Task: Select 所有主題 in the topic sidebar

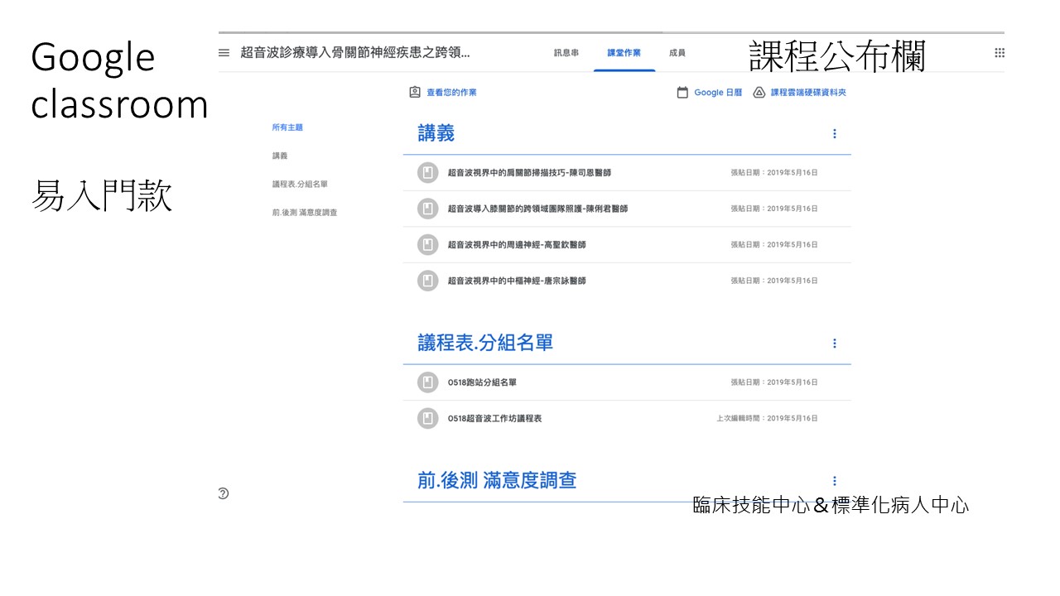Action: (287, 127)
